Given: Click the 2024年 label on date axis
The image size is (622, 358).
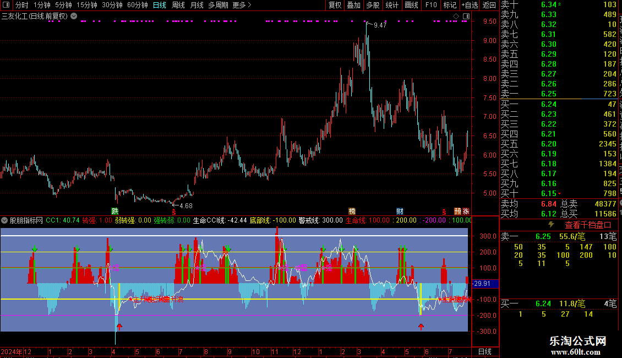Looking at the screenshot, I should [12, 351].
